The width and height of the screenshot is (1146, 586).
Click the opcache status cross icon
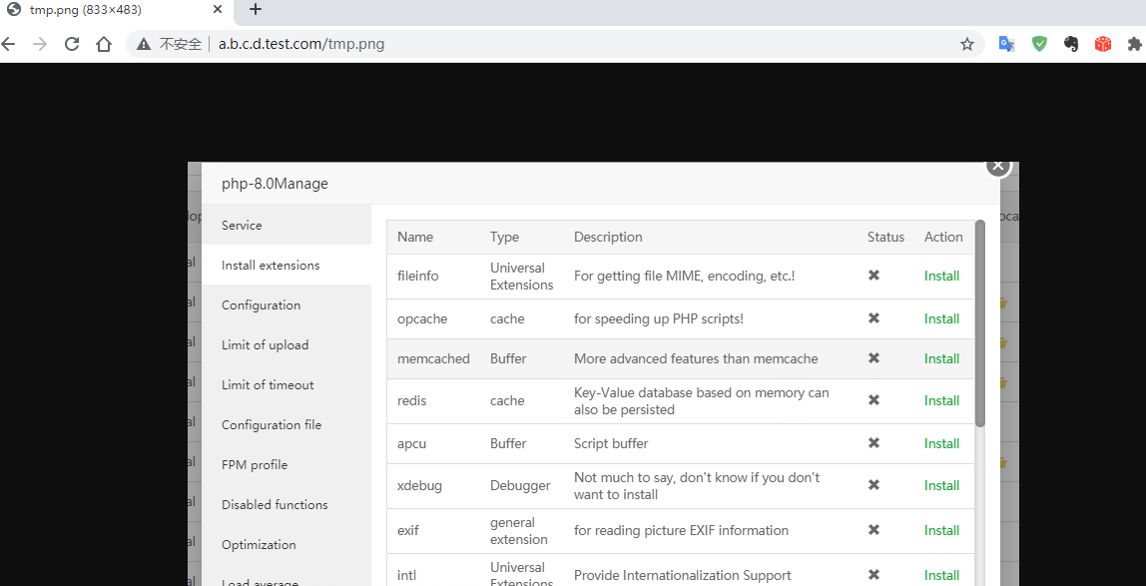[873, 317]
